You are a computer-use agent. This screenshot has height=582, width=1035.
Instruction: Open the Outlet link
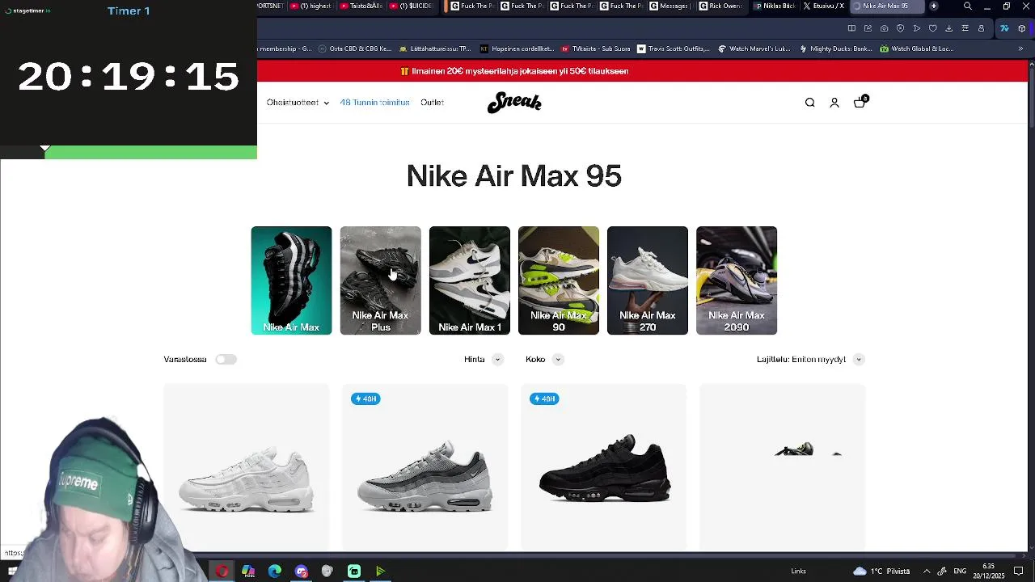(x=432, y=103)
